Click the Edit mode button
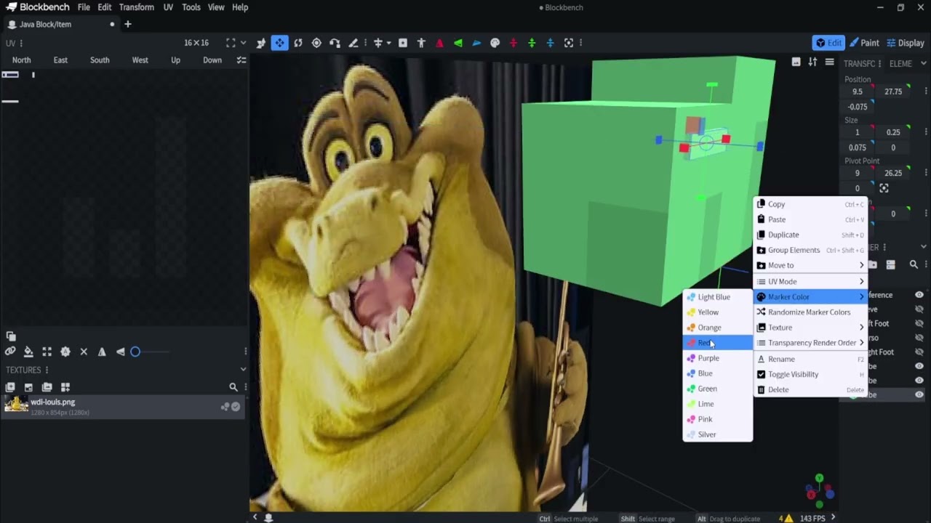The width and height of the screenshot is (931, 523). click(828, 43)
